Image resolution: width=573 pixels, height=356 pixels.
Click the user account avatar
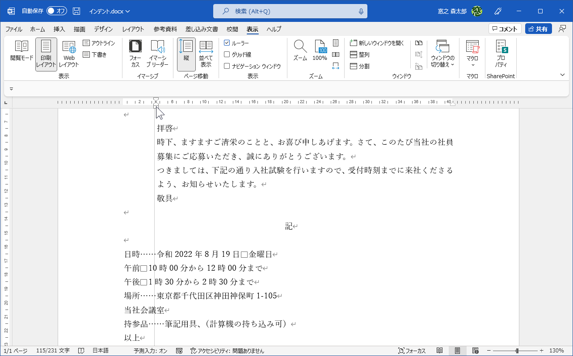[x=477, y=11]
